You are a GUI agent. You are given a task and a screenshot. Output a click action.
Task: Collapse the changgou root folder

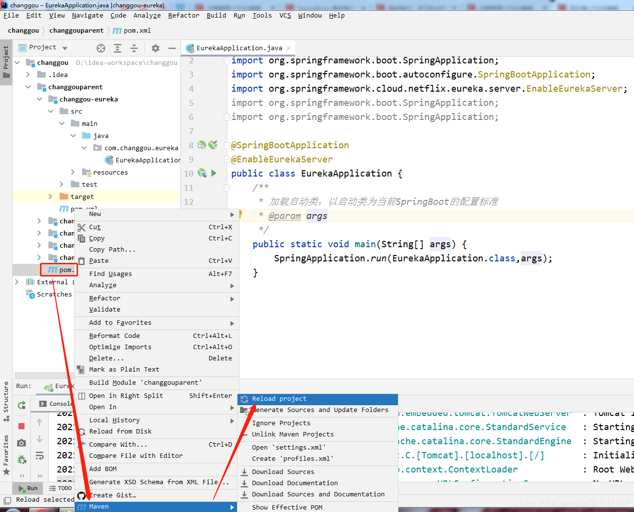tap(17, 62)
